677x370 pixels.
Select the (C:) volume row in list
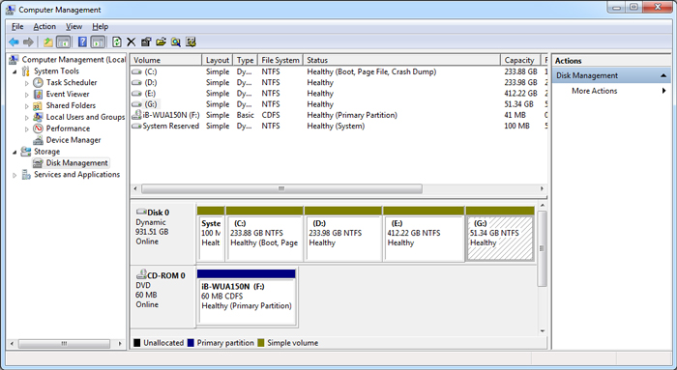pos(339,71)
